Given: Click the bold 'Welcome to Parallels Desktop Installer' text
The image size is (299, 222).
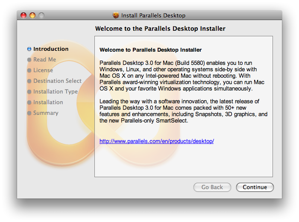Looking at the screenshot, I should (x=150, y=50).
